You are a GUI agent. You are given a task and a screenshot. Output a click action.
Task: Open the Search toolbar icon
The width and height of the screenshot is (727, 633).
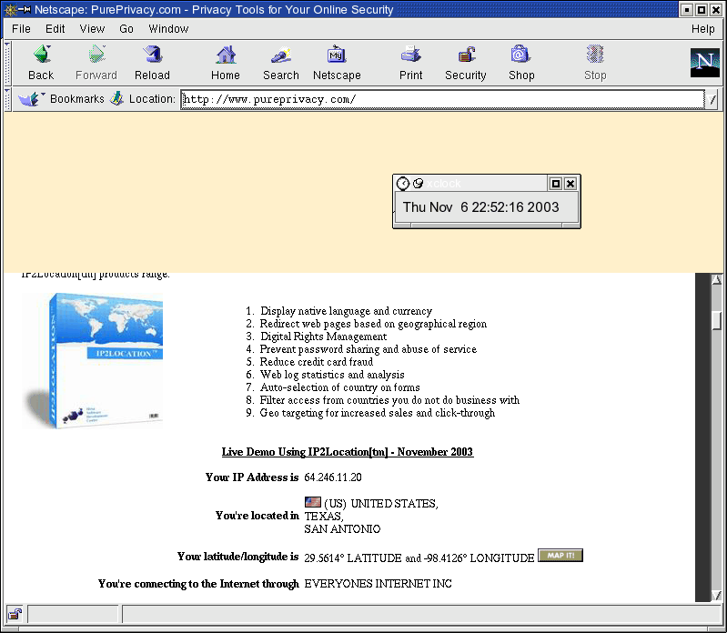click(x=281, y=55)
